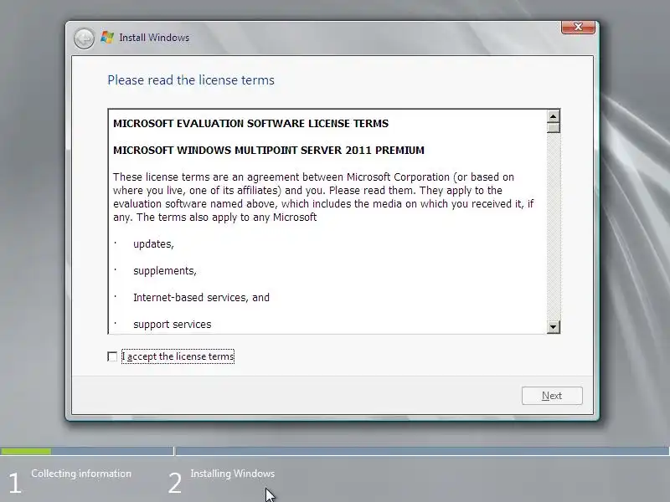Click the back arrow button in title bar

point(84,38)
